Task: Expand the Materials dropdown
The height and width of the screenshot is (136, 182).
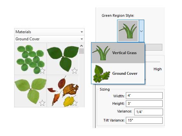Action: click(49, 32)
